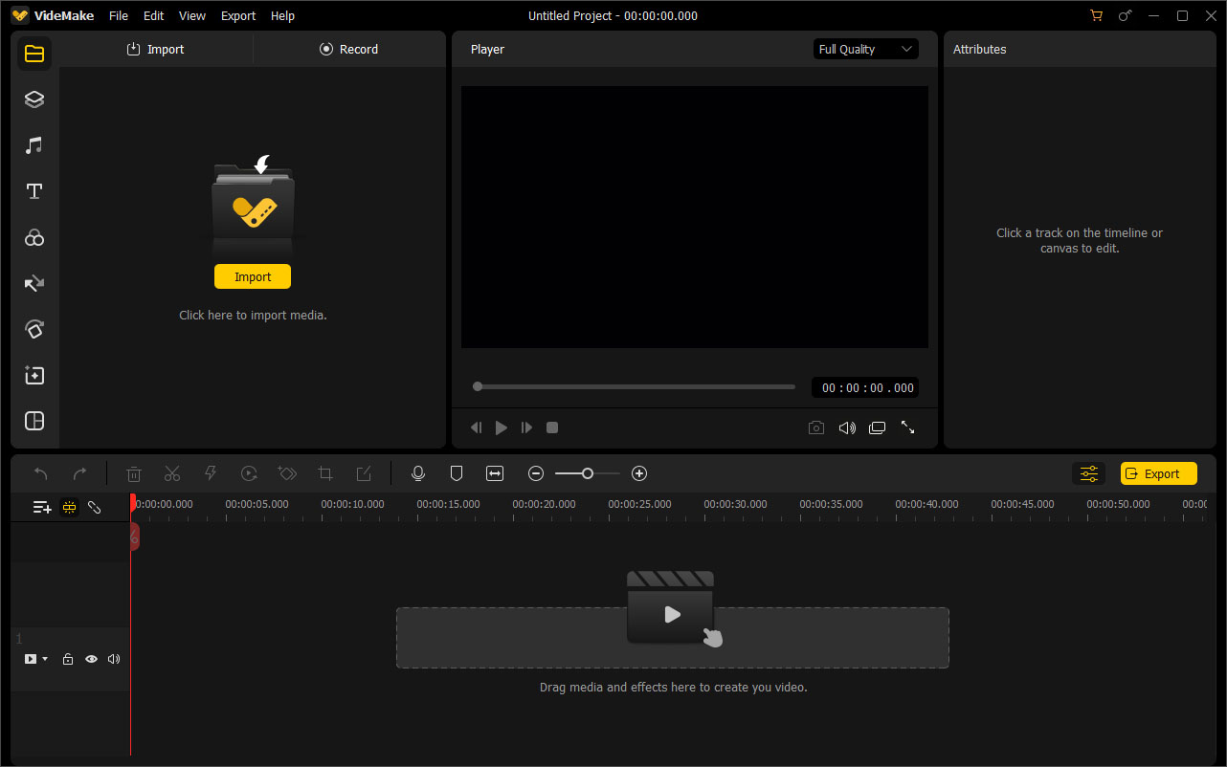Open the Transitions panel

pos(34,283)
